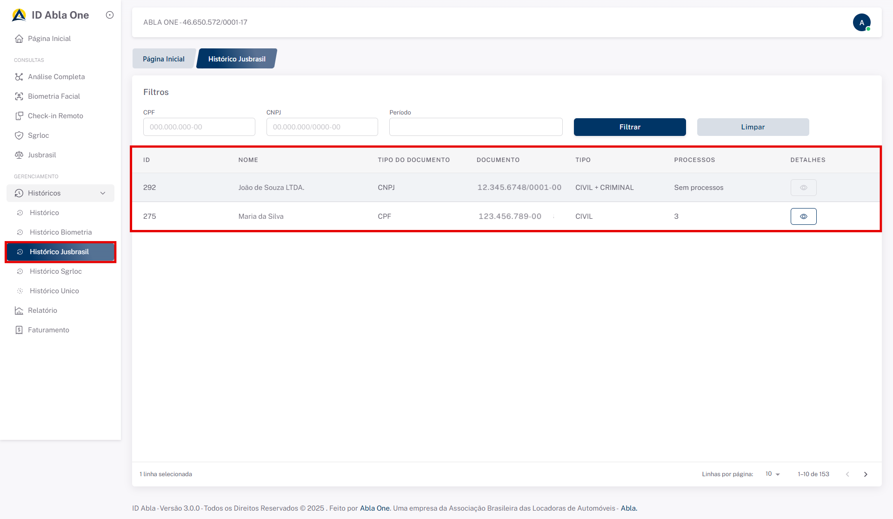The height and width of the screenshot is (519, 893).
Task: Click the Análise Completa sidebar icon
Action: click(x=19, y=77)
